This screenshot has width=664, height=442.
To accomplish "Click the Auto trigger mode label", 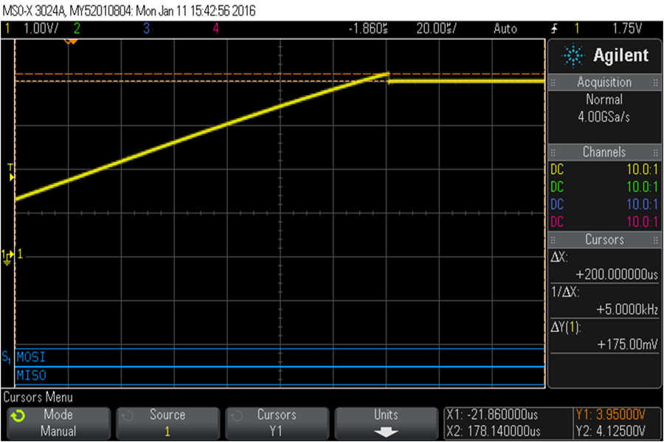I will tap(505, 28).
